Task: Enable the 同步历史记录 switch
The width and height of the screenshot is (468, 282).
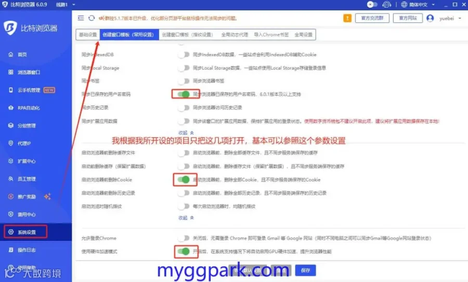Action: click(x=184, y=108)
